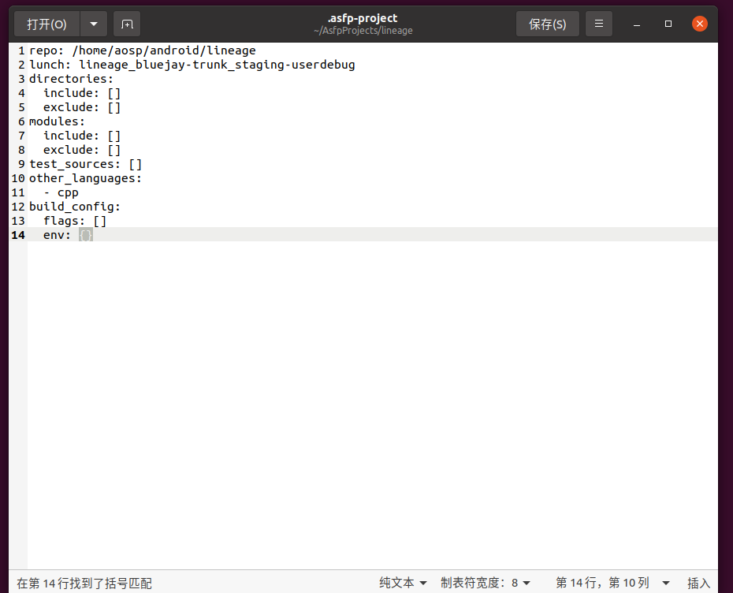733x593 pixels.
Task: Click the bracket match status message
Action: point(84,584)
